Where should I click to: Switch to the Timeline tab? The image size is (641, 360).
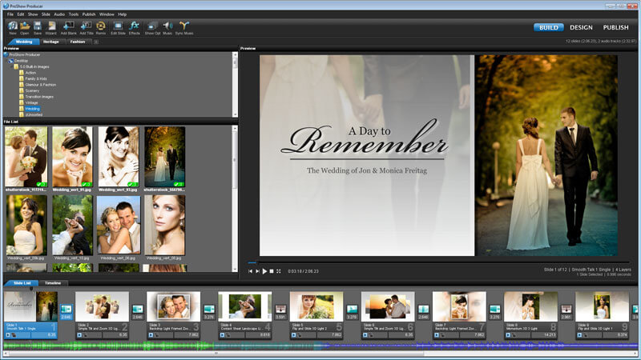click(53, 283)
